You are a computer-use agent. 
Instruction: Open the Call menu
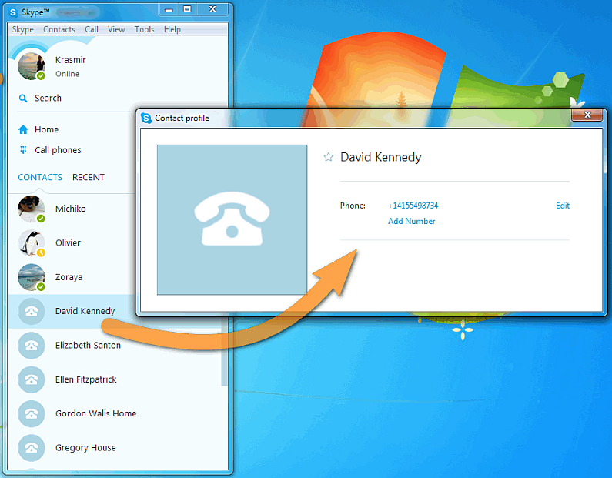[x=92, y=30]
